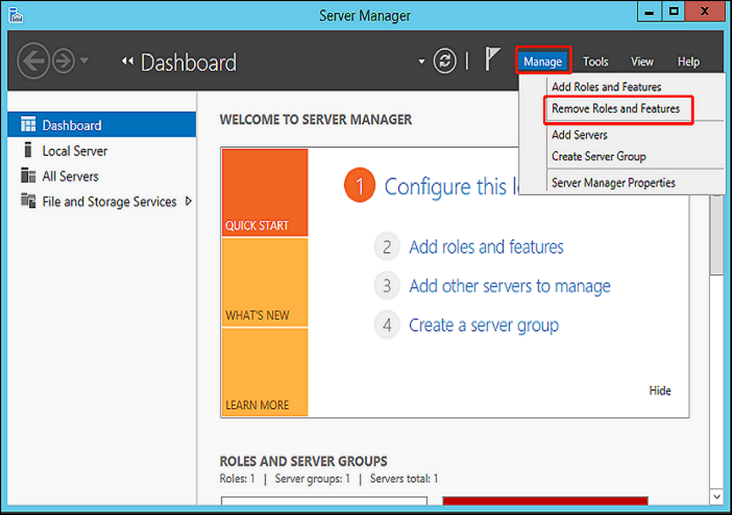Open the notifications flag icon
732x515 pixels.
pos(492,60)
